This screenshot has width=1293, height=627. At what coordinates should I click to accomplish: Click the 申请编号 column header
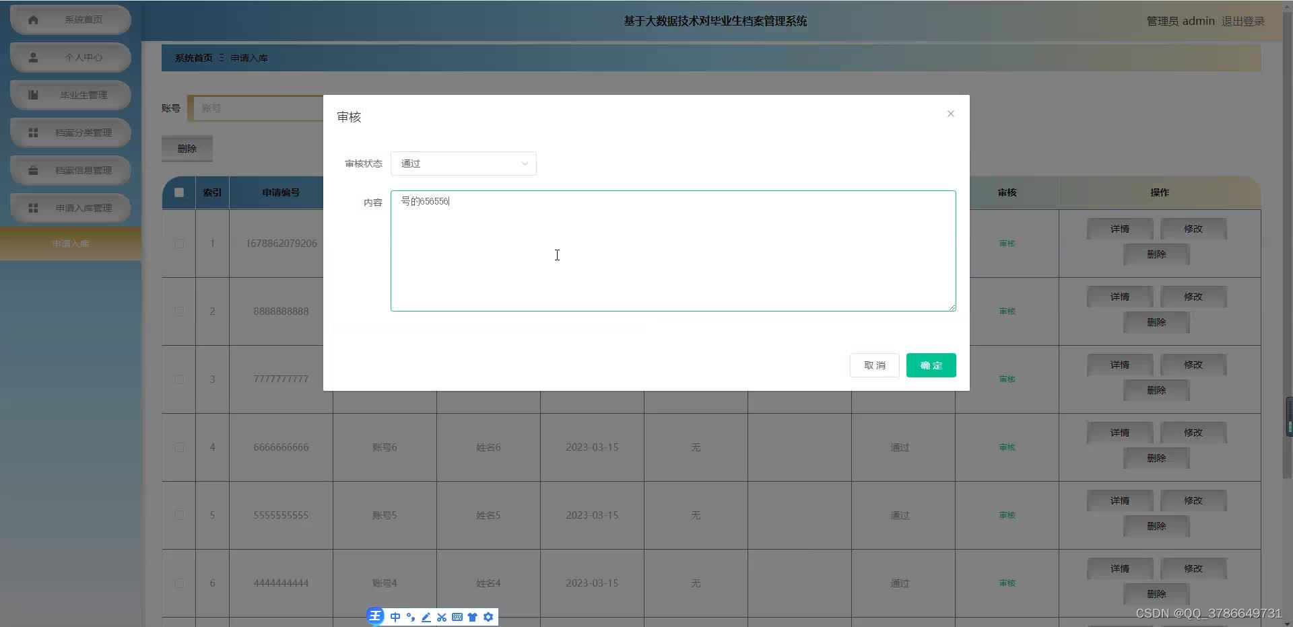(x=281, y=192)
